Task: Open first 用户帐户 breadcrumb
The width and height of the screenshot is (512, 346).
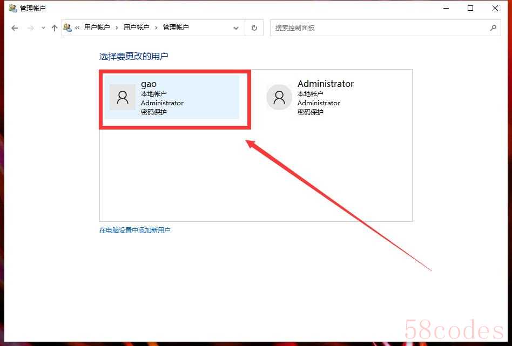Action: [x=97, y=28]
